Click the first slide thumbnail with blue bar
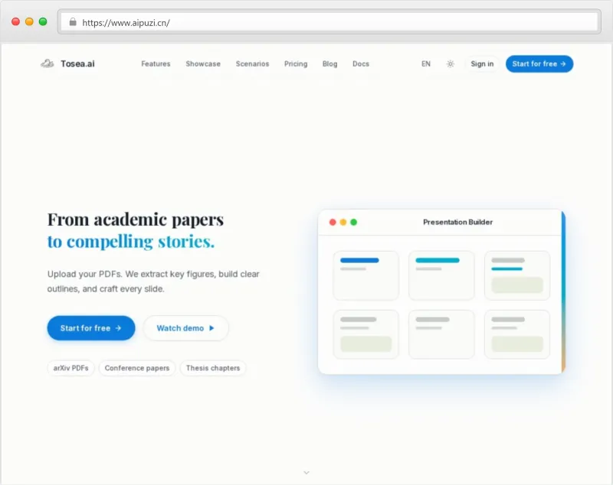Viewport: 613px width, 485px height. click(366, 275)
